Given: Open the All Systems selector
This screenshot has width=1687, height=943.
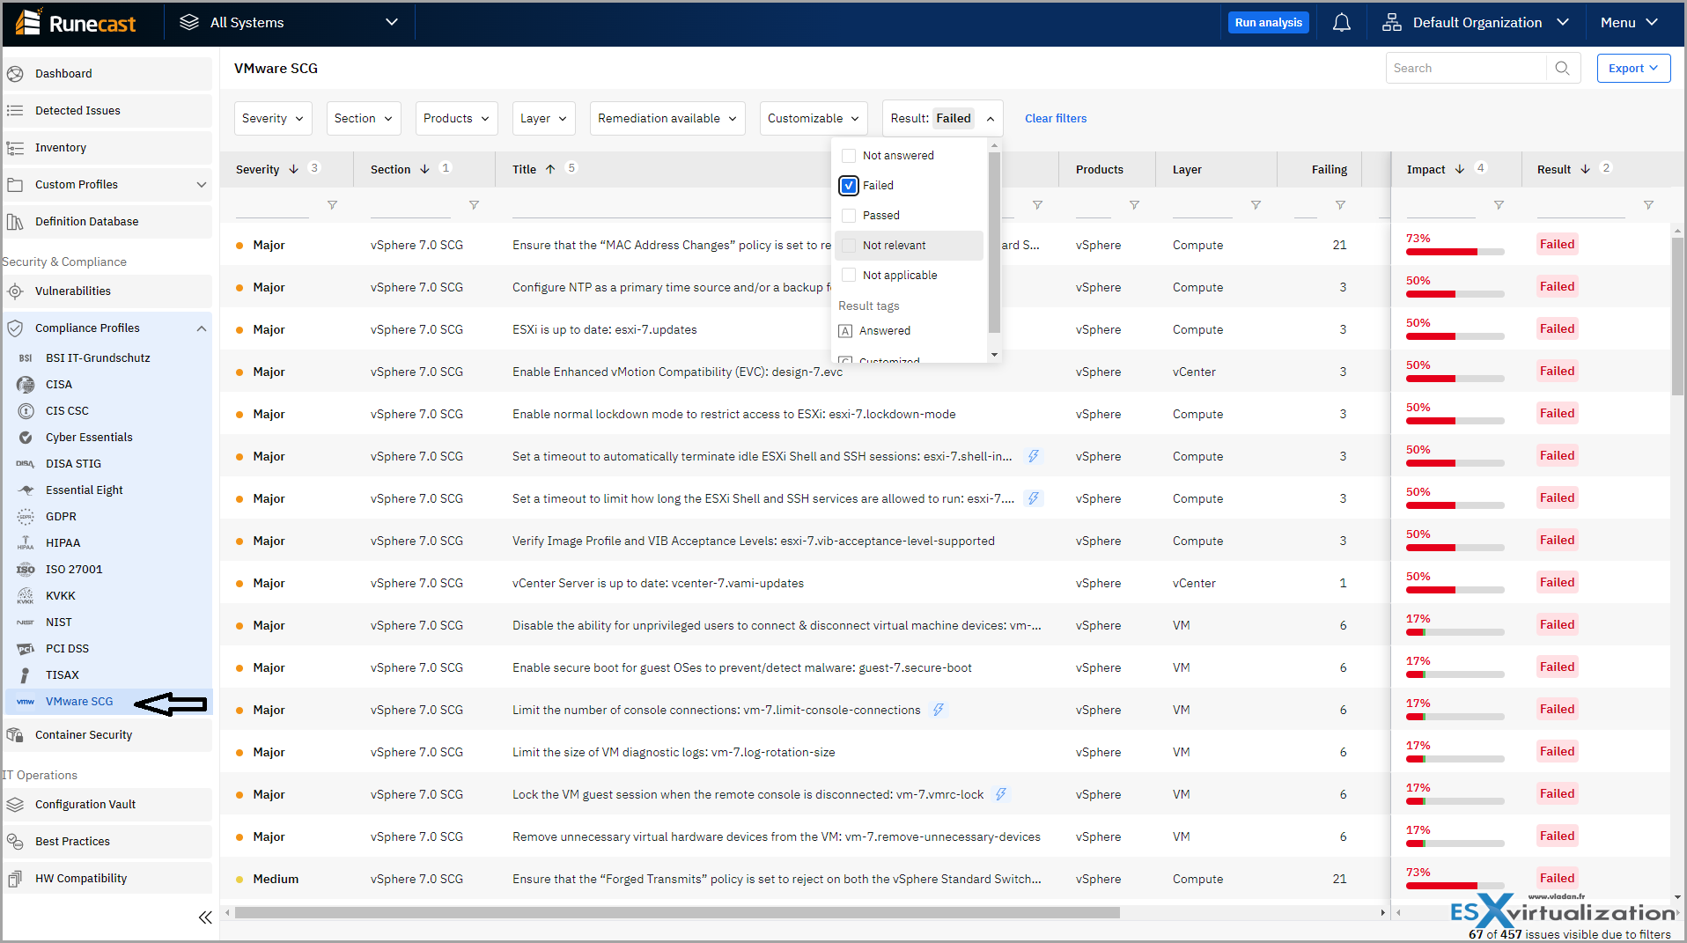Looking at the screenshot, I should (x=289, y=23).
